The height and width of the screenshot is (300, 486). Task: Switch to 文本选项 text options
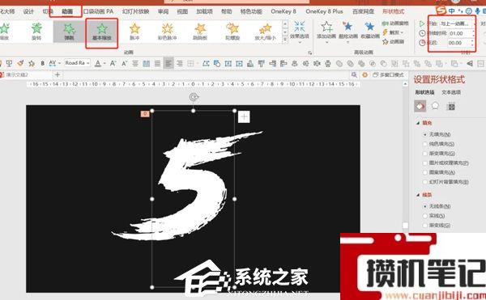(x=451, y=92)
